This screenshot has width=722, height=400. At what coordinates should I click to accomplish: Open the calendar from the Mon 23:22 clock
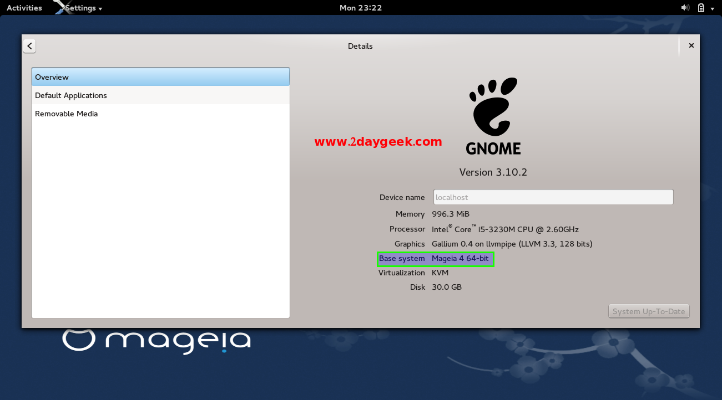tap(360, 8)
